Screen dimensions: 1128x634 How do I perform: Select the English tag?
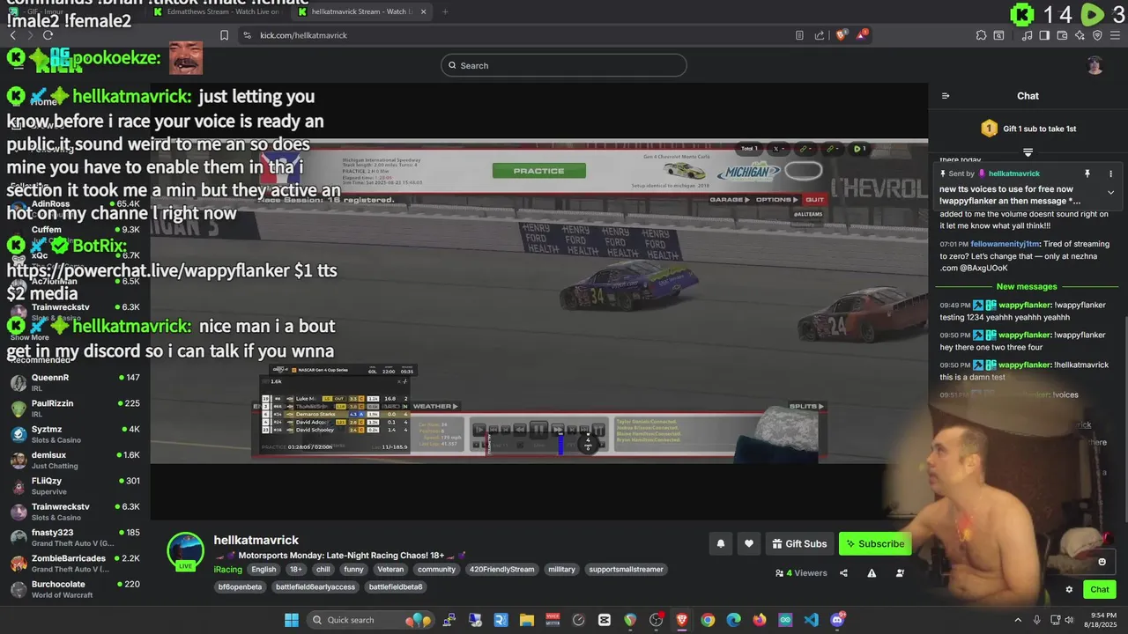(x=263, y=570)
